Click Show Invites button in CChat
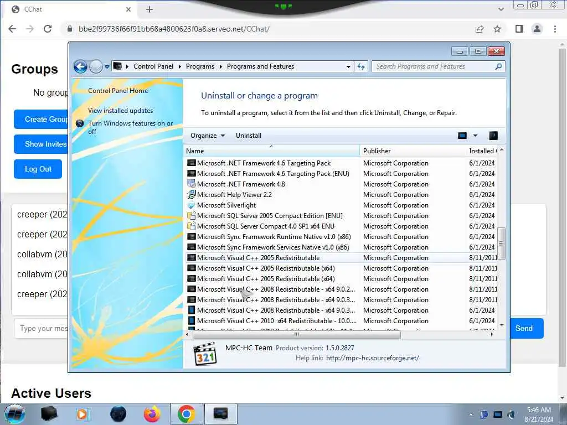Viewport: 567px width, 425px height. click(x=41, y=144)
